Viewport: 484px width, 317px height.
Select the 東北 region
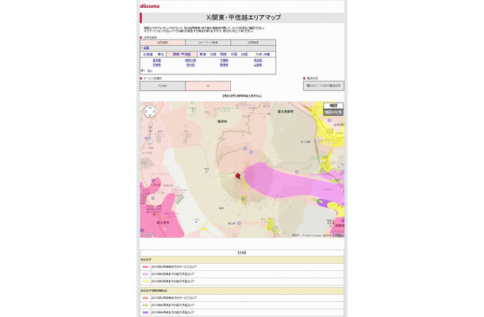click(x=161, y=54)
